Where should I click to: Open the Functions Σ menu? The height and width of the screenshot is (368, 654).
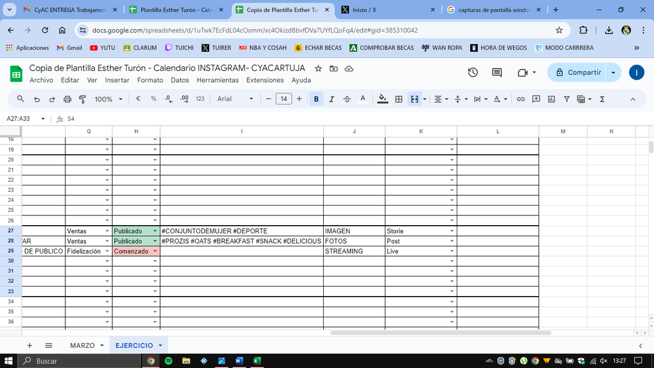click(x=602, y=99)
